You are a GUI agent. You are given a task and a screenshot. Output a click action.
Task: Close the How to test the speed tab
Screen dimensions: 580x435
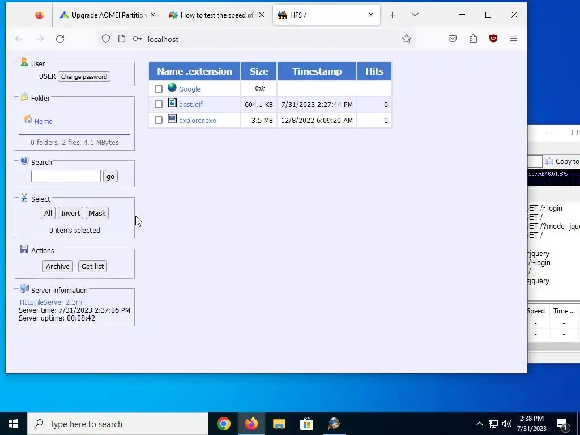click(x=262, y=15)
